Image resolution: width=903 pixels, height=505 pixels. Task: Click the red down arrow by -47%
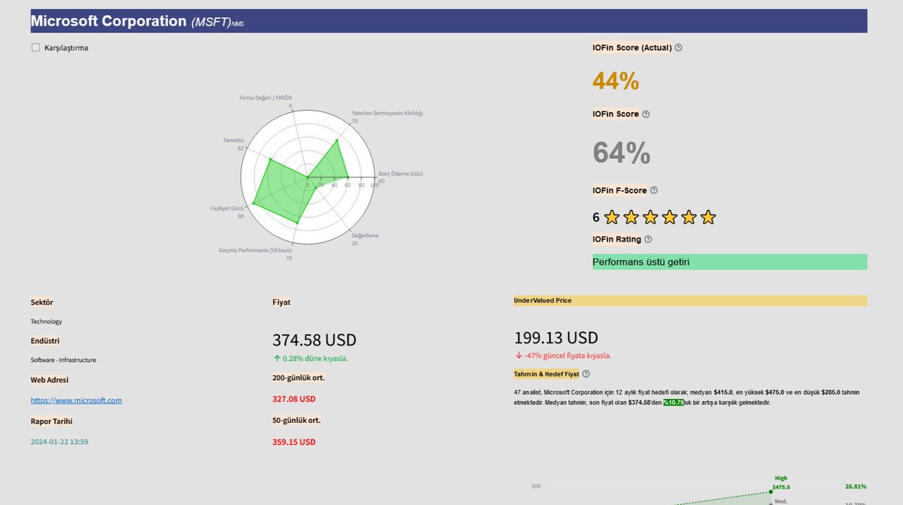point(518,355)
